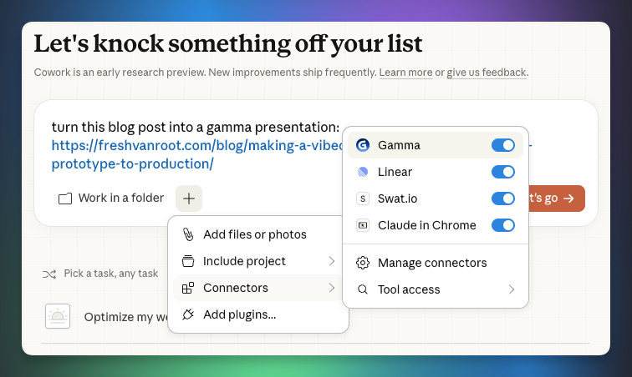This screenshot has width=632, height=377.
Task: Turn off the Linear connector switch
Action: [x=503, y=172]
